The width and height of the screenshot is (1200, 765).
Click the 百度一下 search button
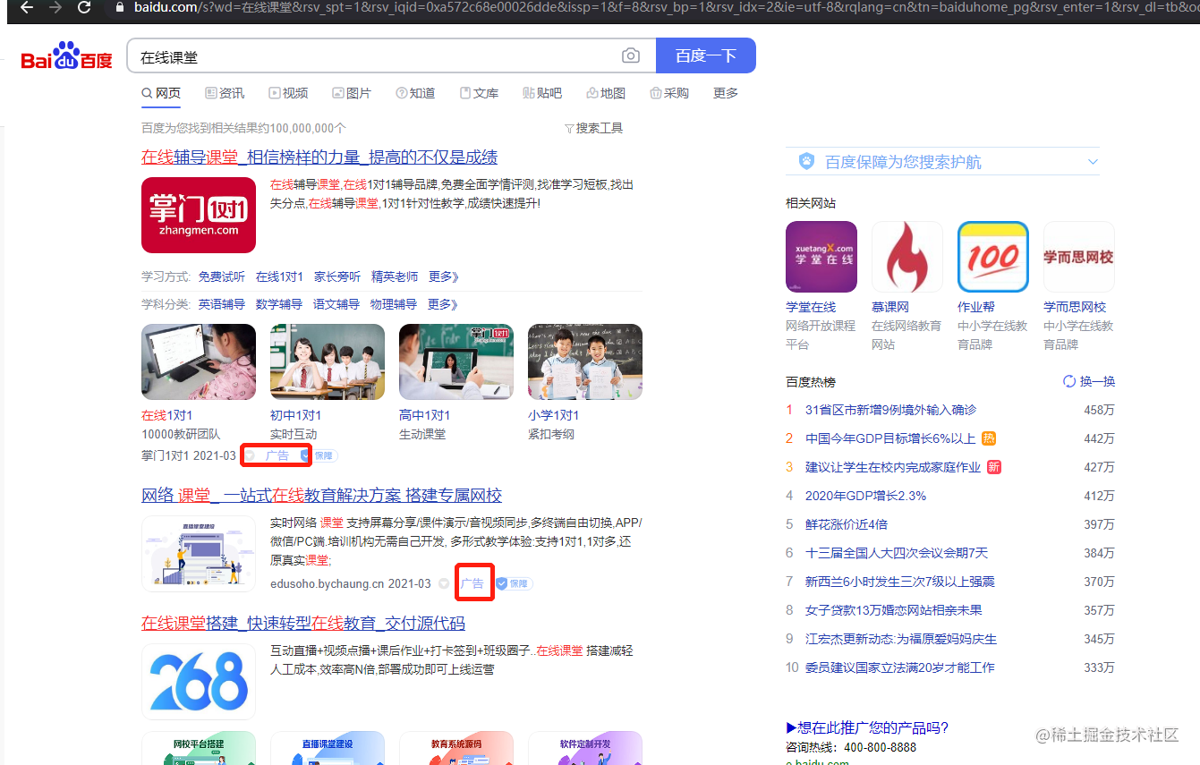click(x=706, y=55)
